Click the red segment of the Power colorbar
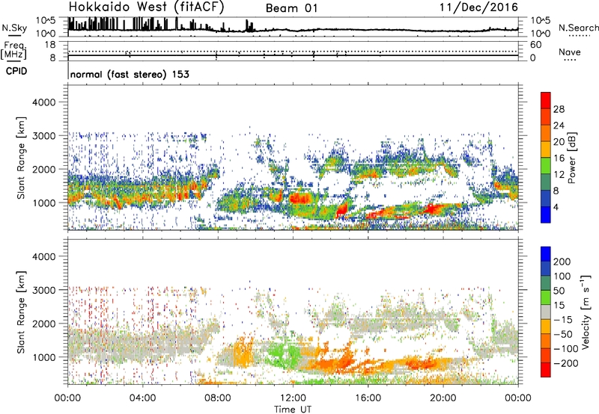Image resolution: width=599 pixels, height=414 pixels. click(546, 99)
